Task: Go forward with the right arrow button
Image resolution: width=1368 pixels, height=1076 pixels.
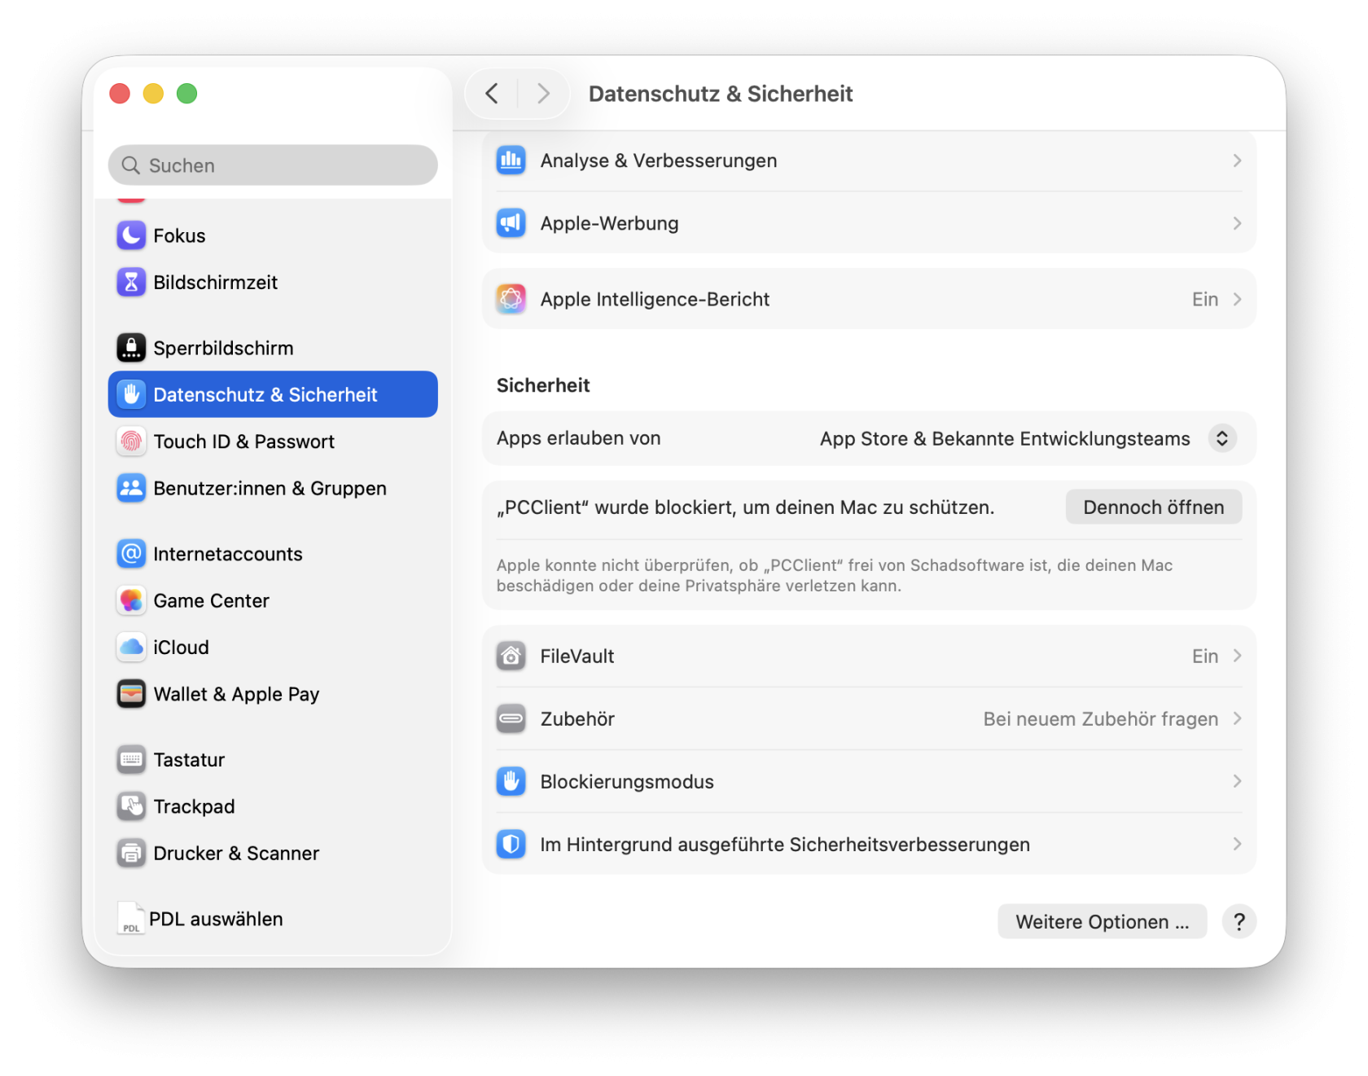Action: pyautogui.click(x=543, y=94)
